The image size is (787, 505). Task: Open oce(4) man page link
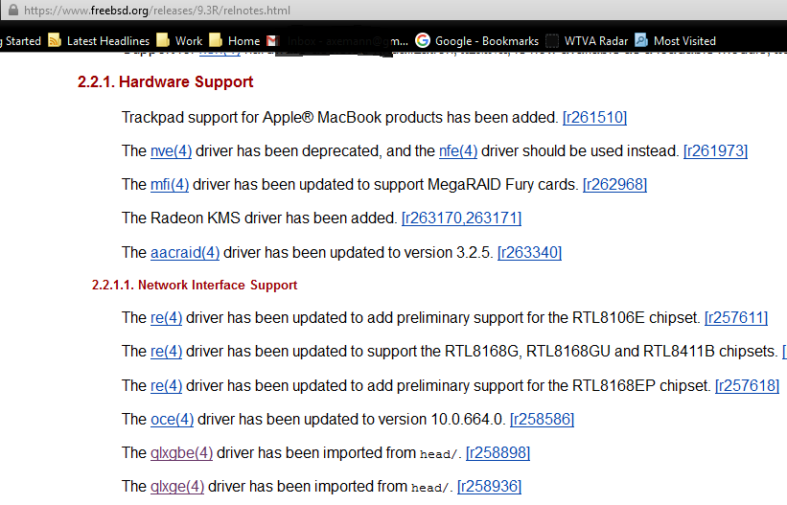coord(173,420)
